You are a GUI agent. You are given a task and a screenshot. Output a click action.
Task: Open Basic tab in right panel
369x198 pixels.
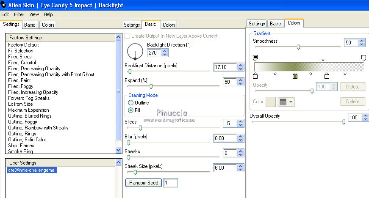click(275, 24)
